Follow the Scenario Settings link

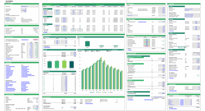(x=9, y=59)
